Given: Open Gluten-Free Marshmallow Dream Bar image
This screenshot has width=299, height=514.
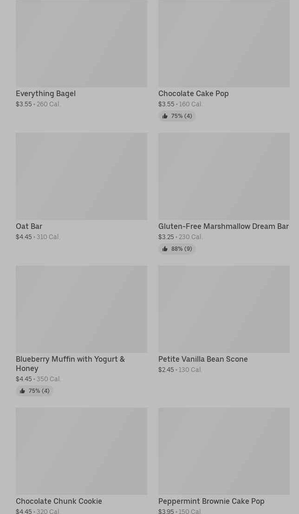Looking at the screenshot, I should coord(224,176).
